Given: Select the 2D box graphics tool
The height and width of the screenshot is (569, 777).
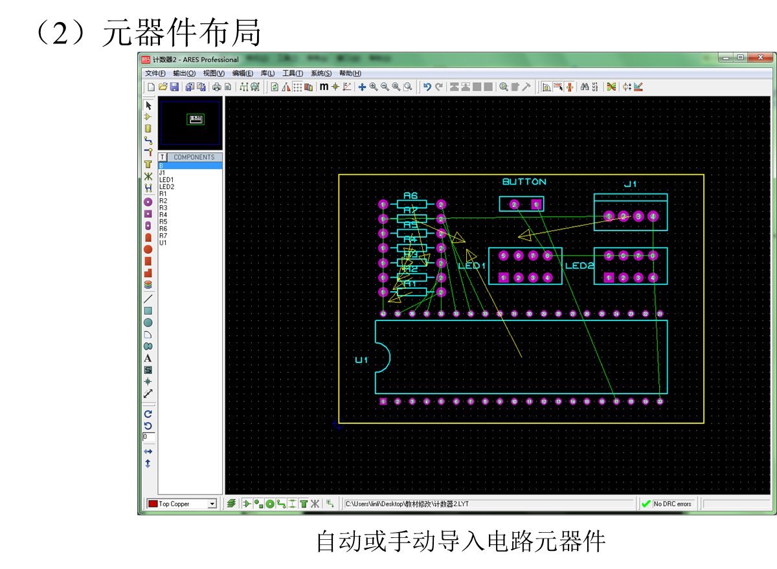Looking at the screenshot, I should tap(148, 311).
